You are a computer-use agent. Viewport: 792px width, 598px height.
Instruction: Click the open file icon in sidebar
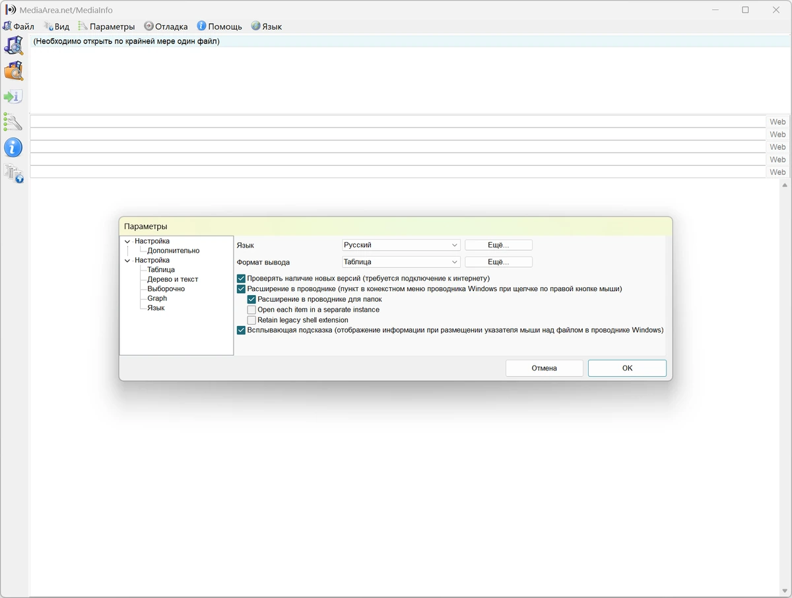(x=13, y=46)
